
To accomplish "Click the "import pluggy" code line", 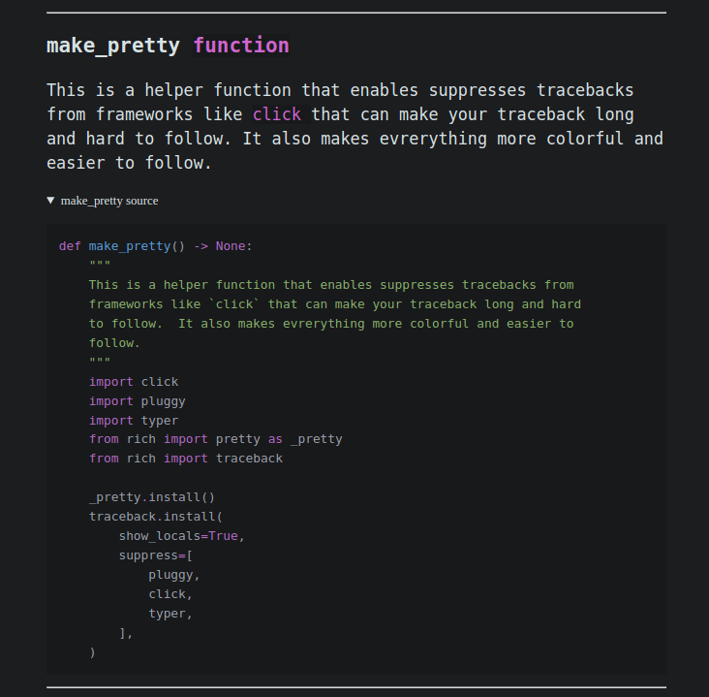I will click(x=137, y=401).
